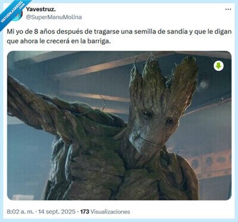Select the 14 sept. 2025 date link
238x222 pixels.
57,211
